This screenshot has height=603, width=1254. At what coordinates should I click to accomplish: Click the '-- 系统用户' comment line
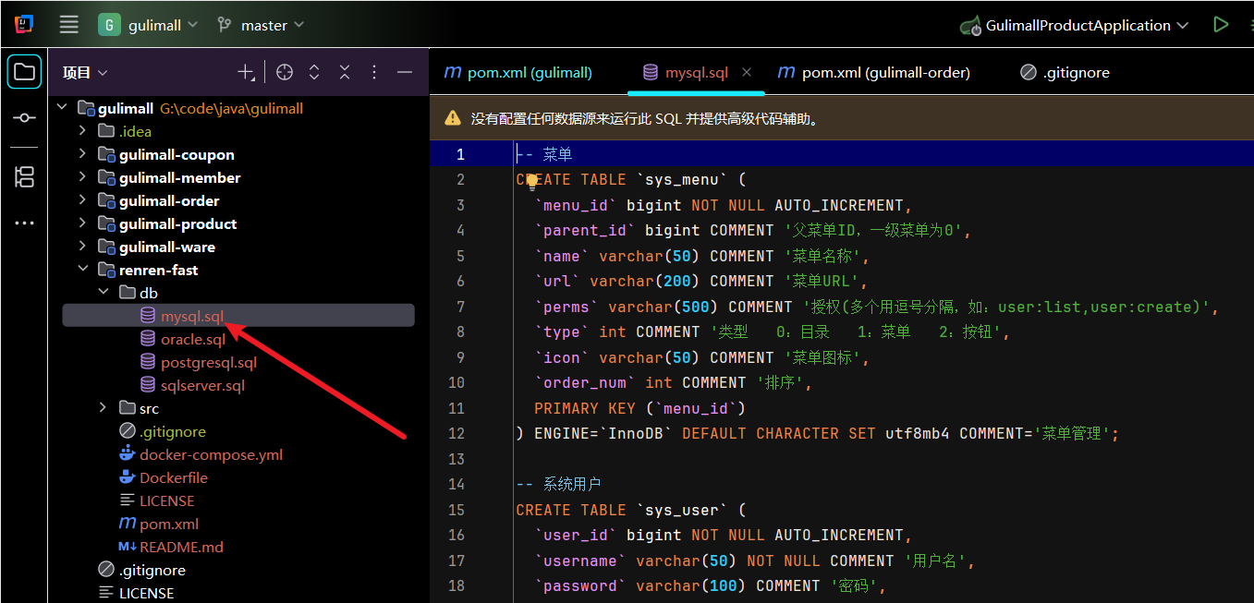pos(559,484)
